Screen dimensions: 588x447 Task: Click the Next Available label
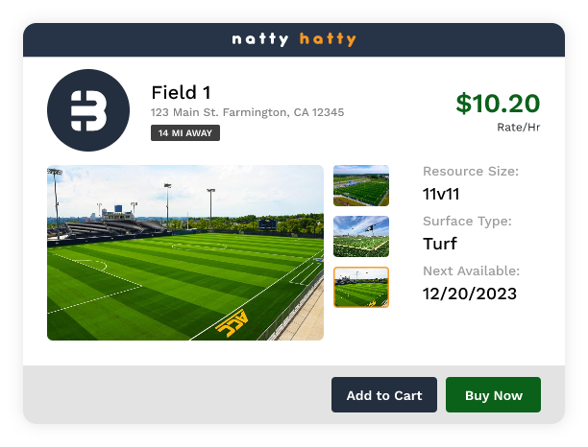coord(471,271)
